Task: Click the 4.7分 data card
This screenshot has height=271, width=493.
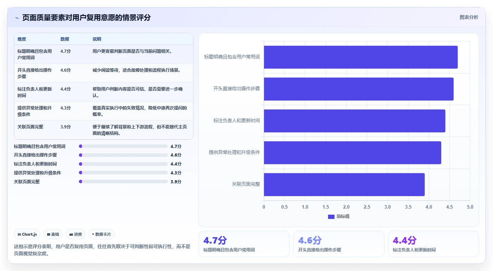Action: tap(244, 244)
